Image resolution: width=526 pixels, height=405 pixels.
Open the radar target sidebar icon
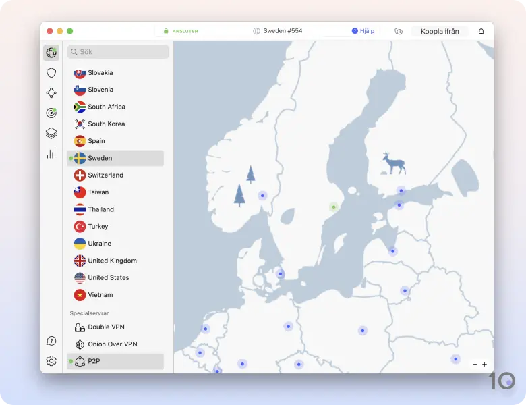(x=51, y=113)
